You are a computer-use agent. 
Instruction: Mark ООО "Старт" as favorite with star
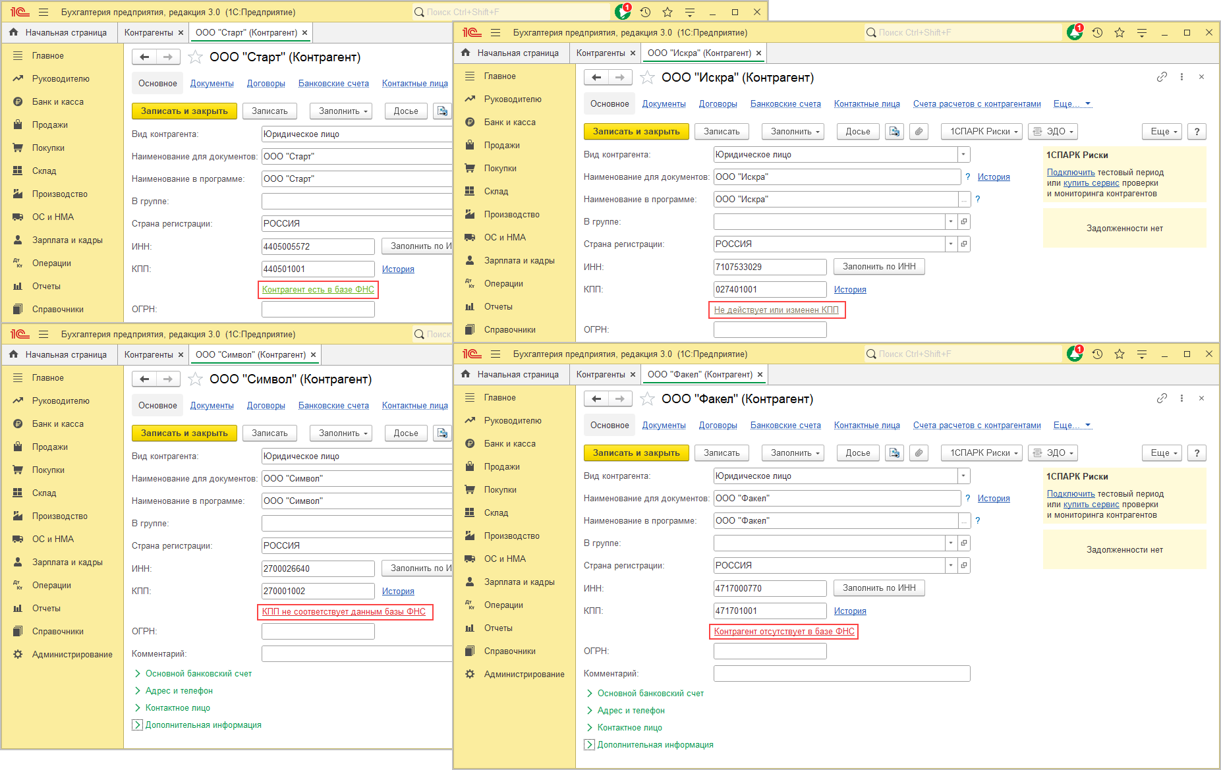(x=195, y=57)
